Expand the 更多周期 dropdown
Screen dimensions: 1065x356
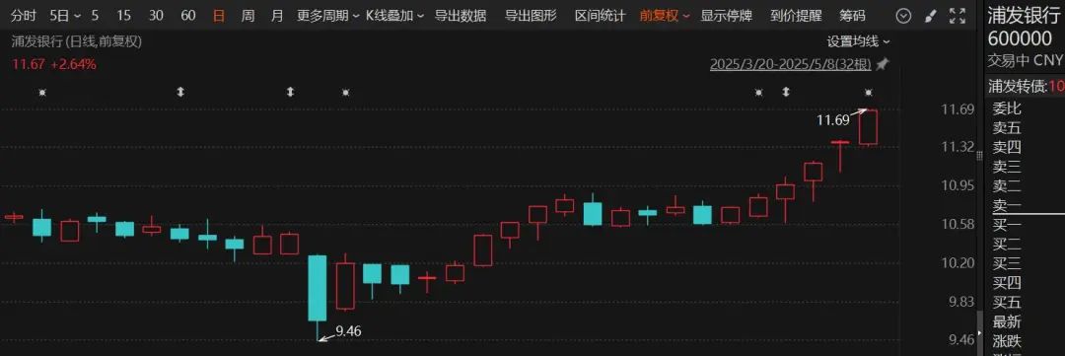328,15
